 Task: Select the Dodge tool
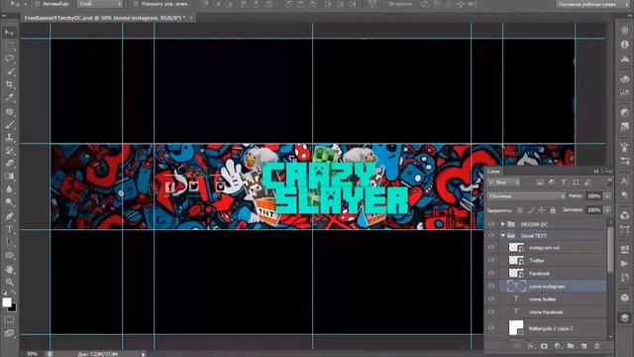coord(10,202)
